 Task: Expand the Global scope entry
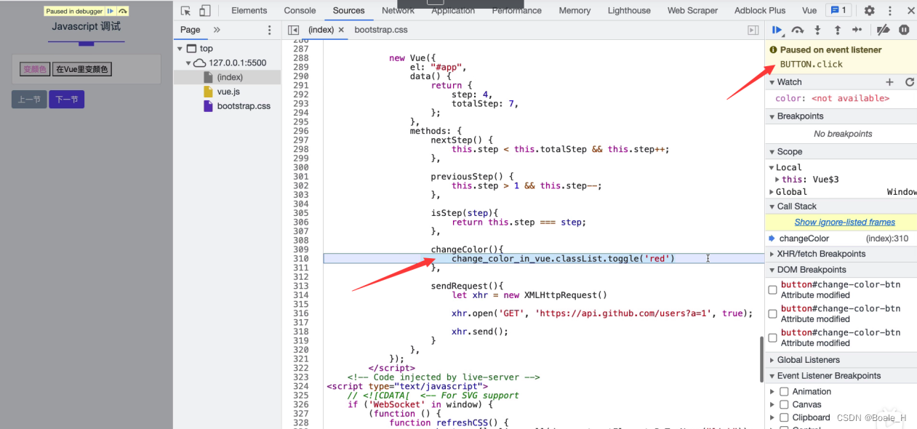tap(772, 192)
